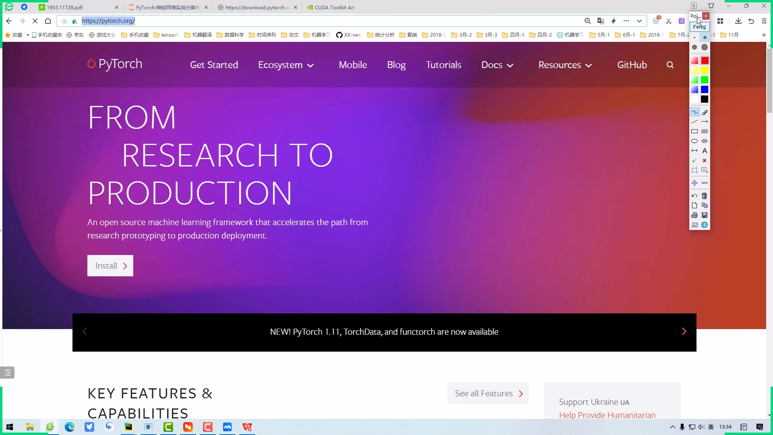The height and width of the screenshot is (435, 773).
Task: Pick the outlined ellipse shape tool
Action: click(694, 141)
